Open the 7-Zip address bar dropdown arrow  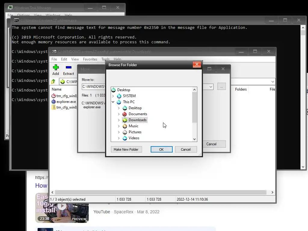pos(273,82)
